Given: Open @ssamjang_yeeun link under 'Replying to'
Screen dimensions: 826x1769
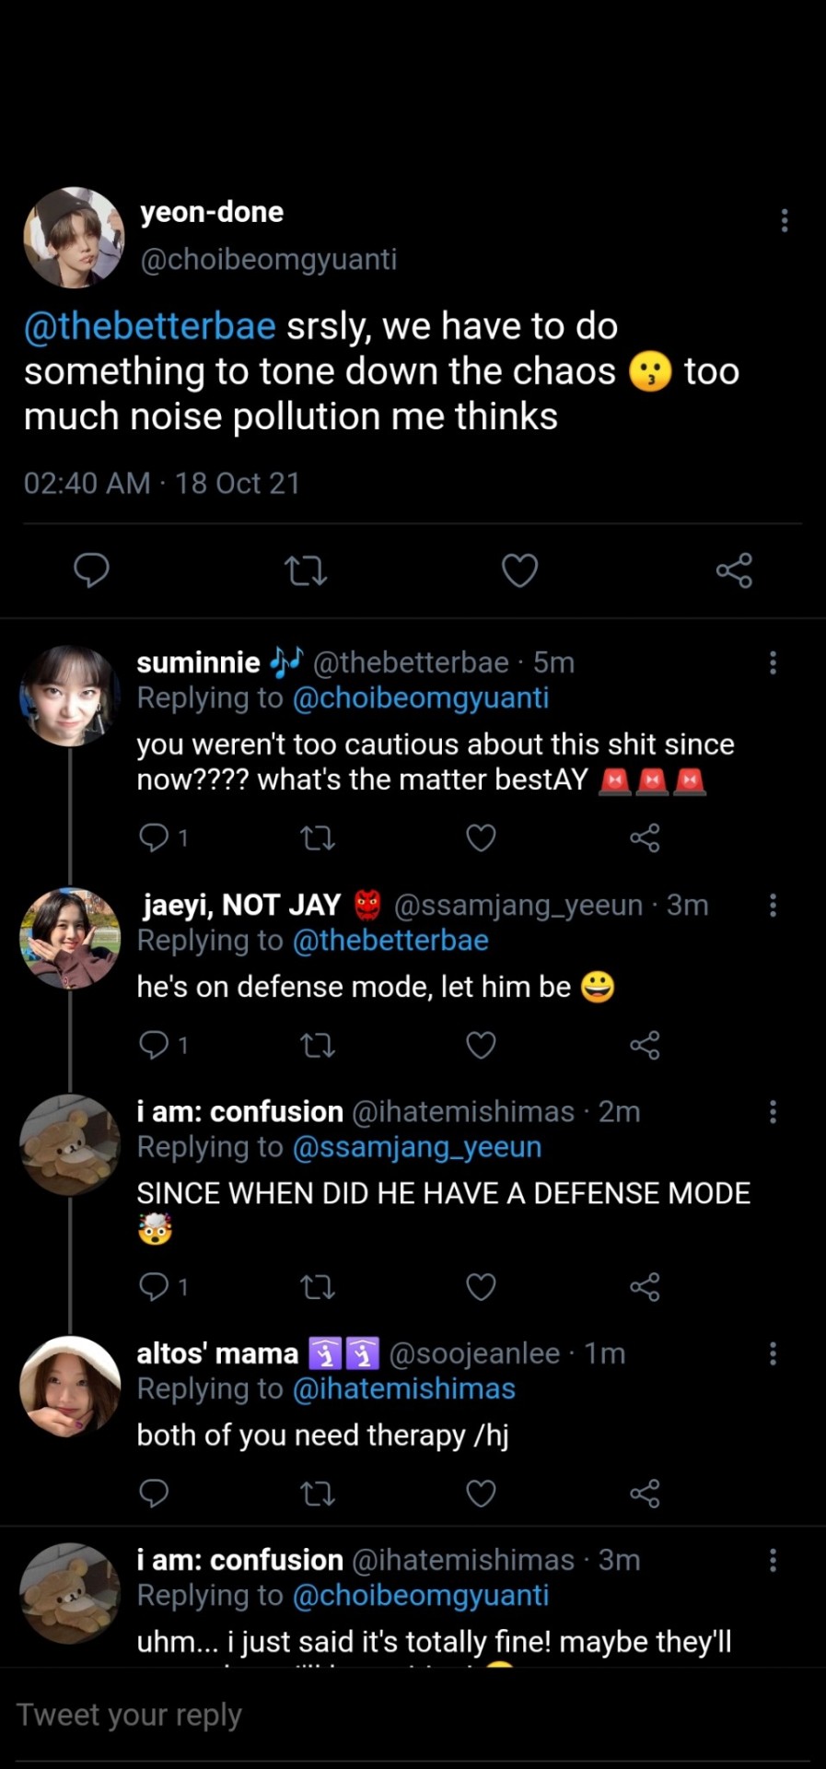Looking at the screenshot, I should point(416,1147).
